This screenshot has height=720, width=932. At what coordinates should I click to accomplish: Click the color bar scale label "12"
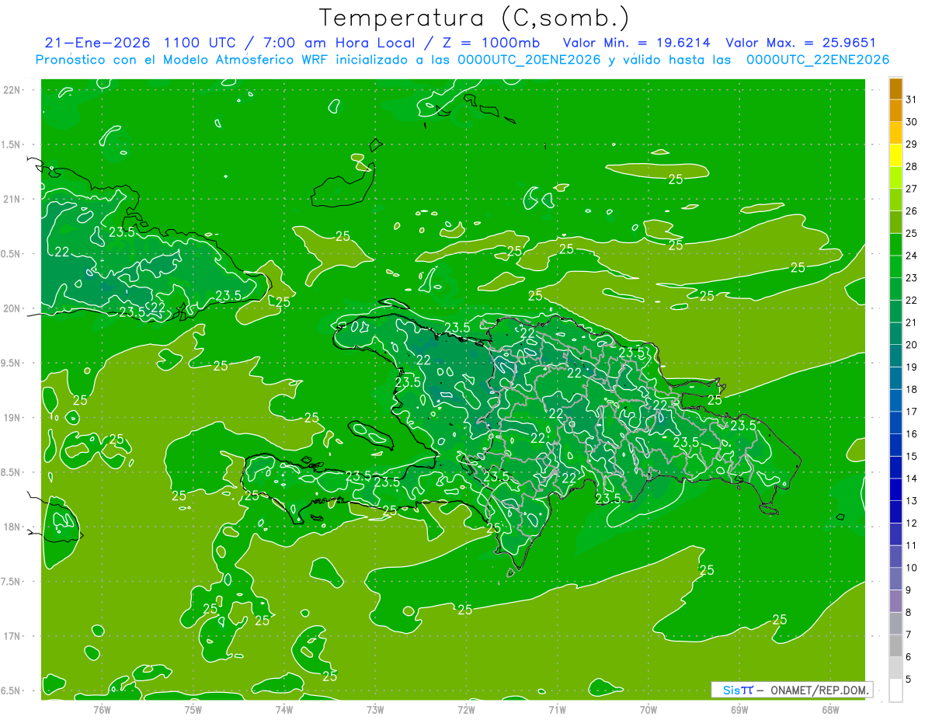(912, 523)
